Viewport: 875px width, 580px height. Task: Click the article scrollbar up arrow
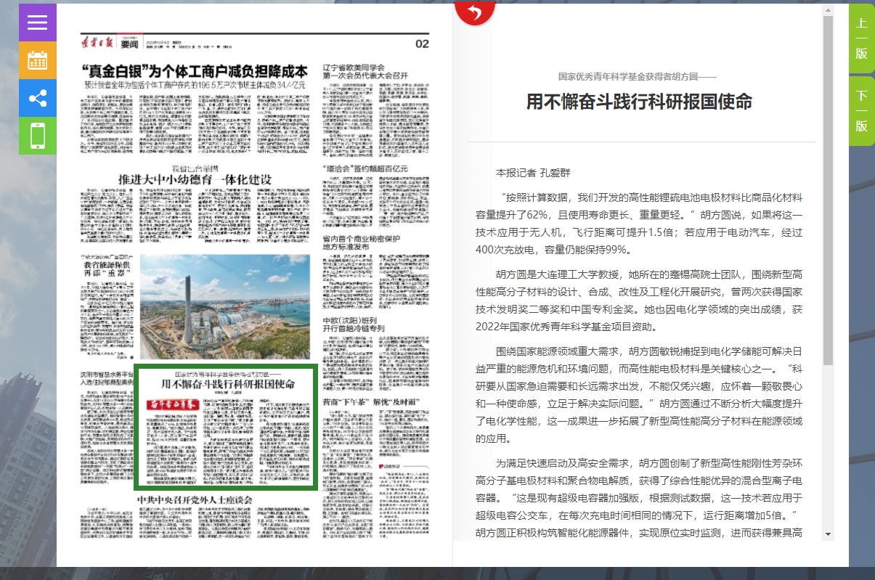pos(828,10)
